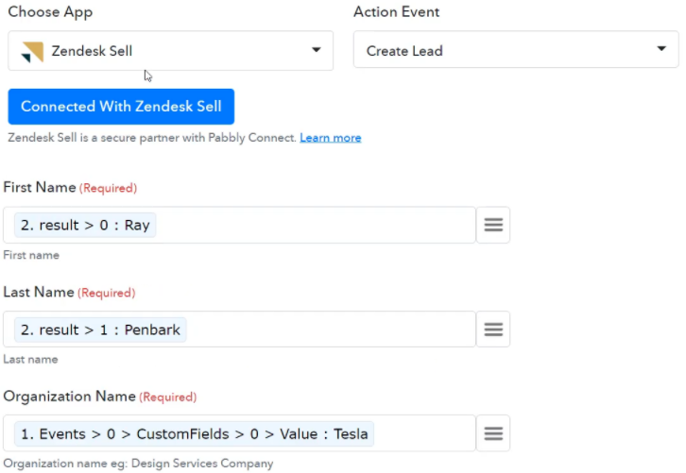Select the '2. result > 0 : Ray' tag
The height and width of the screenshot is (473, 686).
pyautogui.click(x=85, y=225)
